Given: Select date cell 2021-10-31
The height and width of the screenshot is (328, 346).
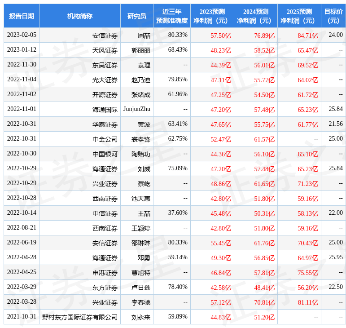Looking at the screenshot, I should pyautogui.click(x=22, y=316).
